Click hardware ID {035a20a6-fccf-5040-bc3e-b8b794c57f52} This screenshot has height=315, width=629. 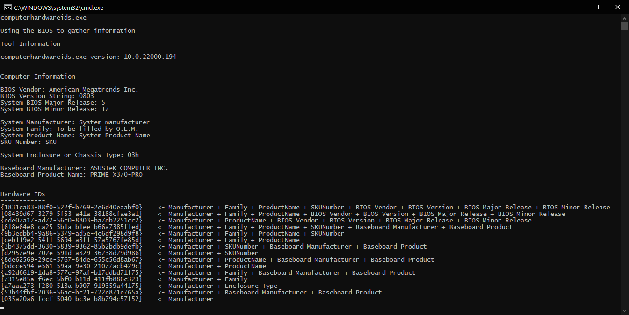coord(72,299)
